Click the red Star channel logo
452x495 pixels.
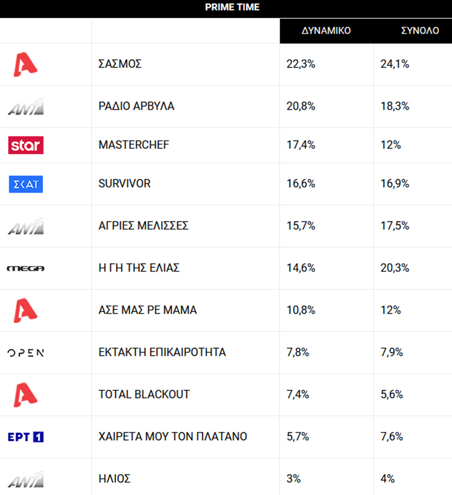pos(26,145)
